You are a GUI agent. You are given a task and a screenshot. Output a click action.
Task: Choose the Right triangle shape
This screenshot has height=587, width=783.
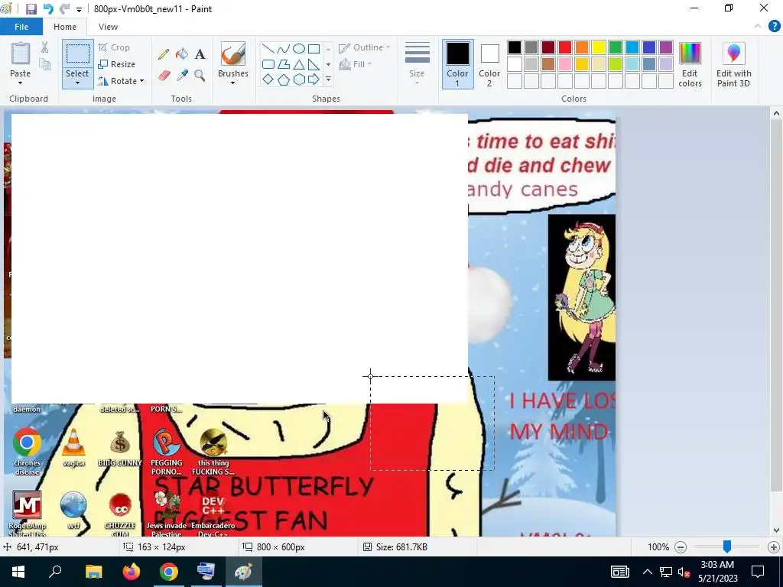pos(314,64)
